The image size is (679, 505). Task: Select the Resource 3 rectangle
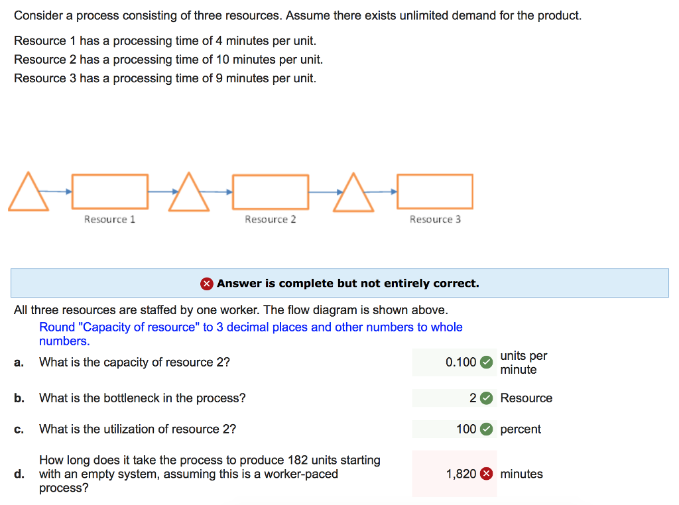pyautogui.click(x=435, y=192)
